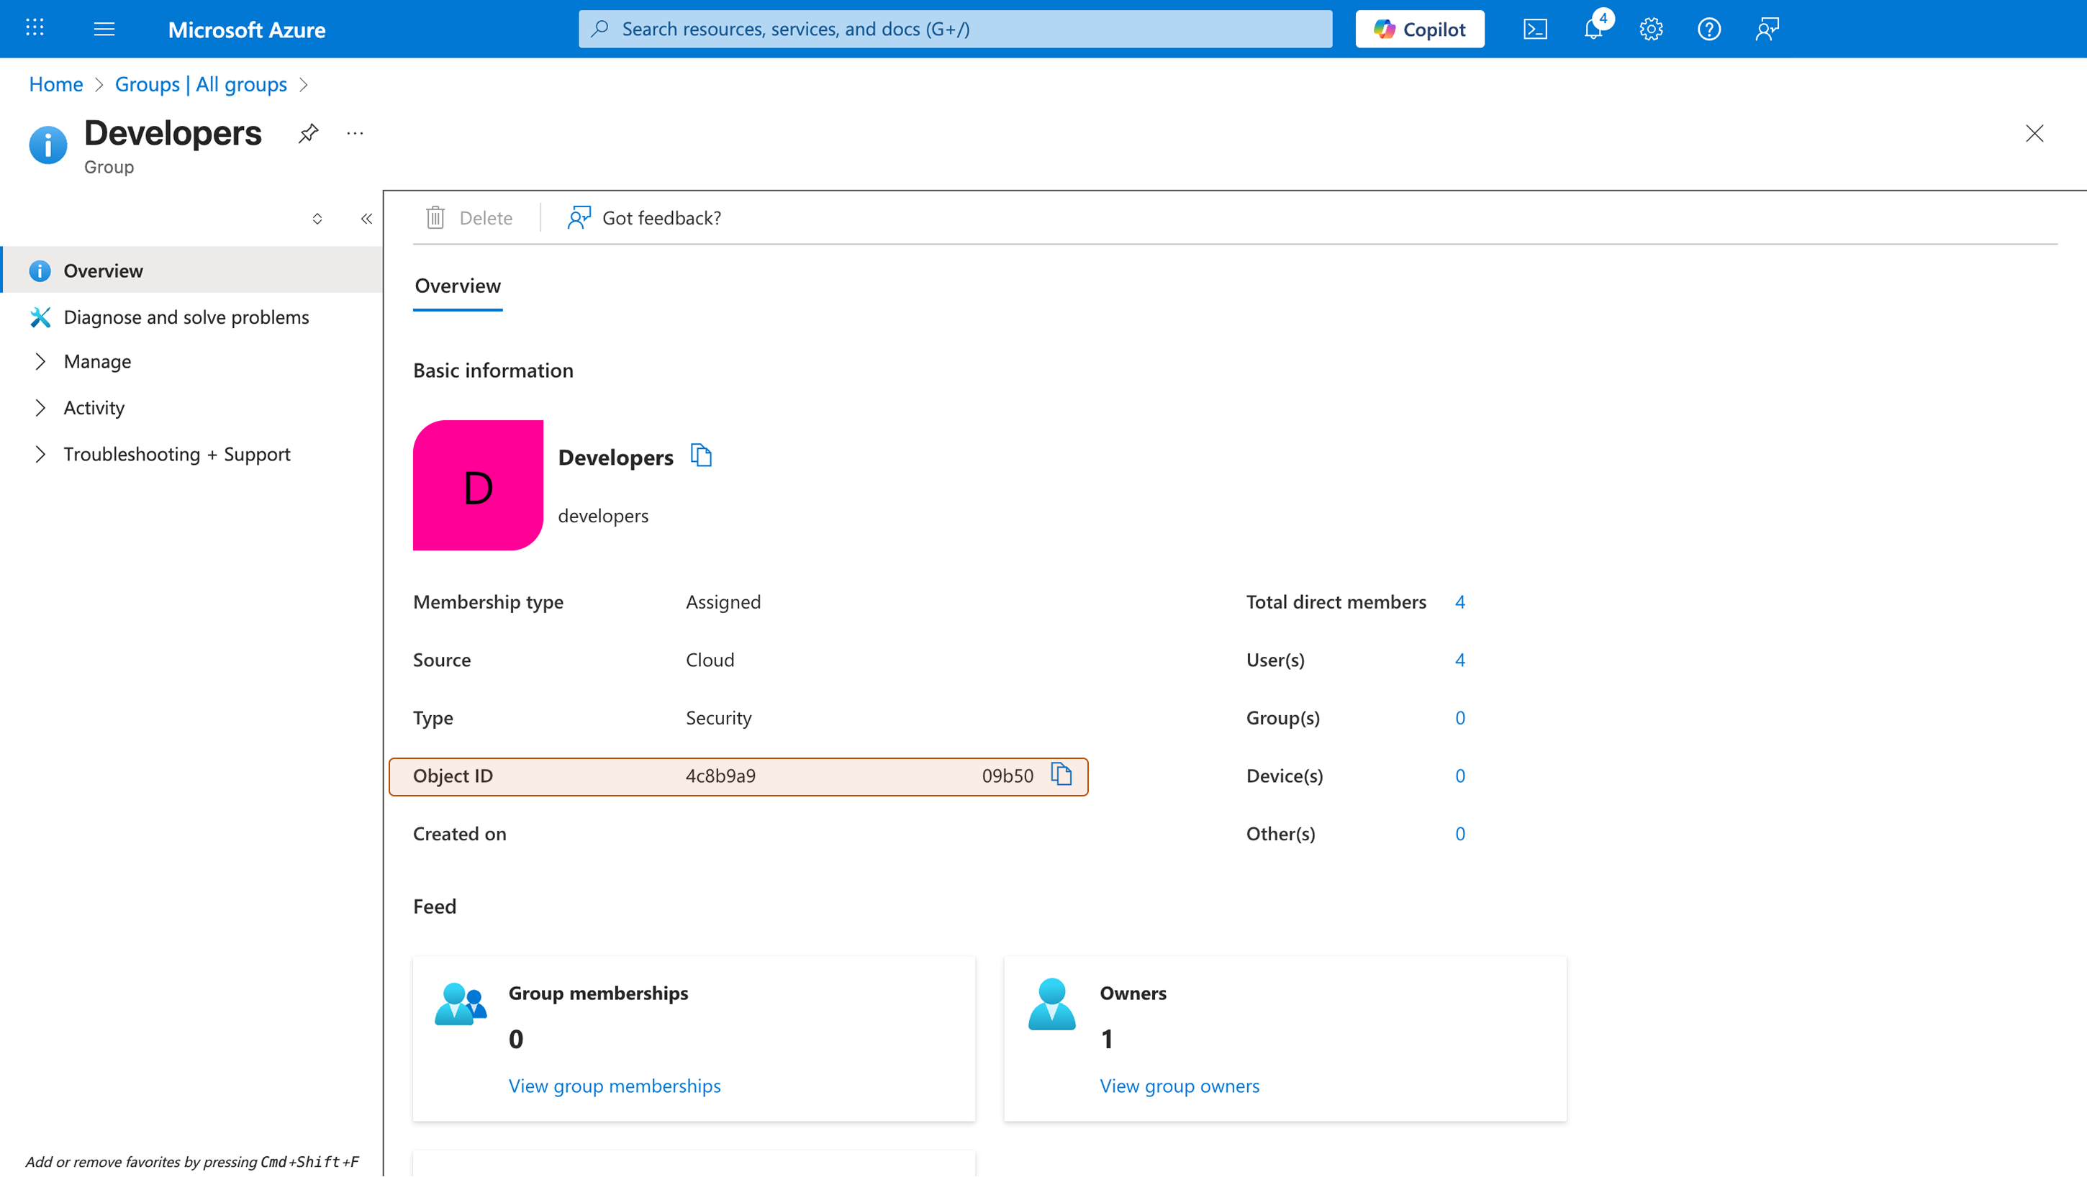The width and height of the screenshot is (2087, 1177).
Task: Open Cloud Shell from the top bar
Action: tap(1535, 28)
